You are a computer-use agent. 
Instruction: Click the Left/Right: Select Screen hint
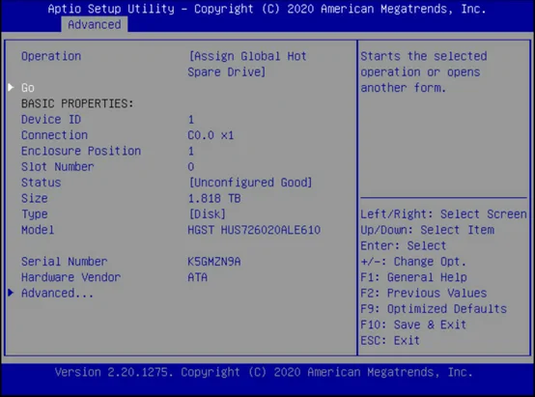(443, 214)
